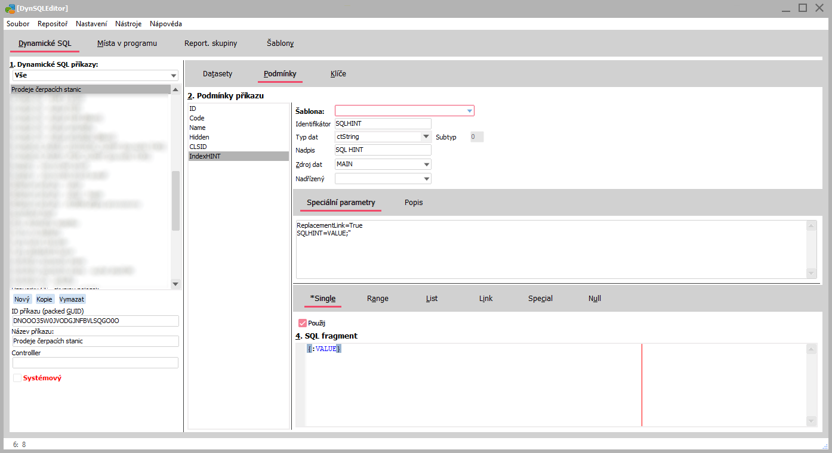Click the DynSQLEditor application icon in title bar
Image resolution: width=832 pixels, height=453 pixels.
coord(10,8)
